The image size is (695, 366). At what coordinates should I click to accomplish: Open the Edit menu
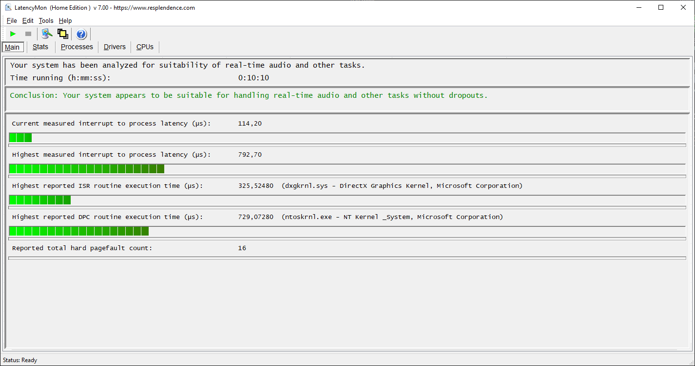(28, 20)
